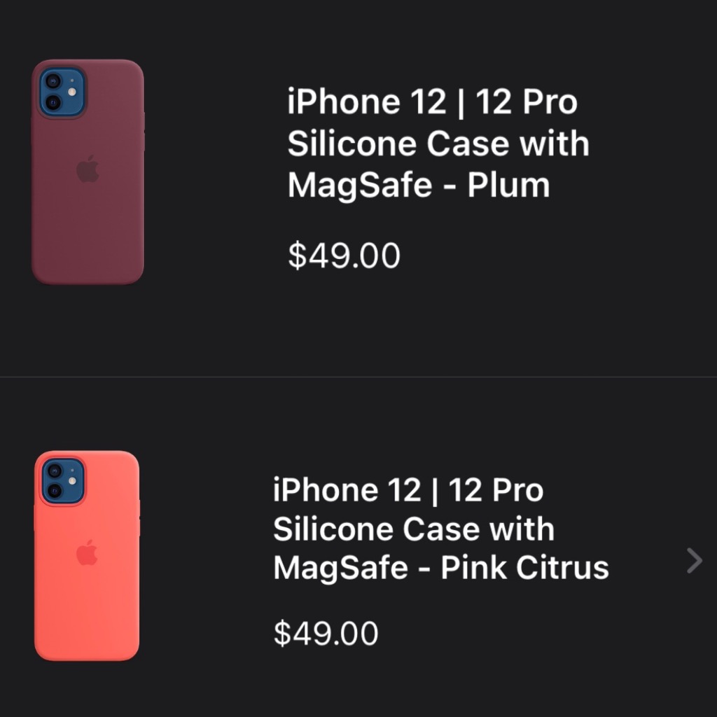The image size is (717, 717).
Task: Select the $49.00 price under Plum case
Action: tap(344, 256)
